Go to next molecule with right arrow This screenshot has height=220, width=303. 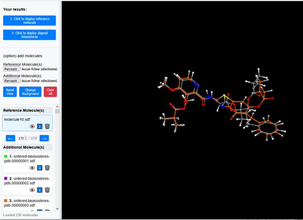pos(44,138)
